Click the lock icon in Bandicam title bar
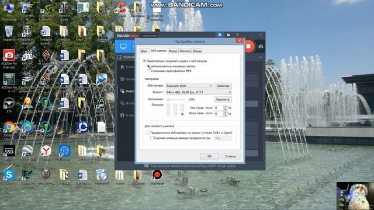Image resolution: width=374 pixels, height=210 pixels. click(x=220, y=35)
